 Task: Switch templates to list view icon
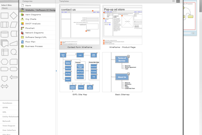pyautogui.click(x=173, y=1)
